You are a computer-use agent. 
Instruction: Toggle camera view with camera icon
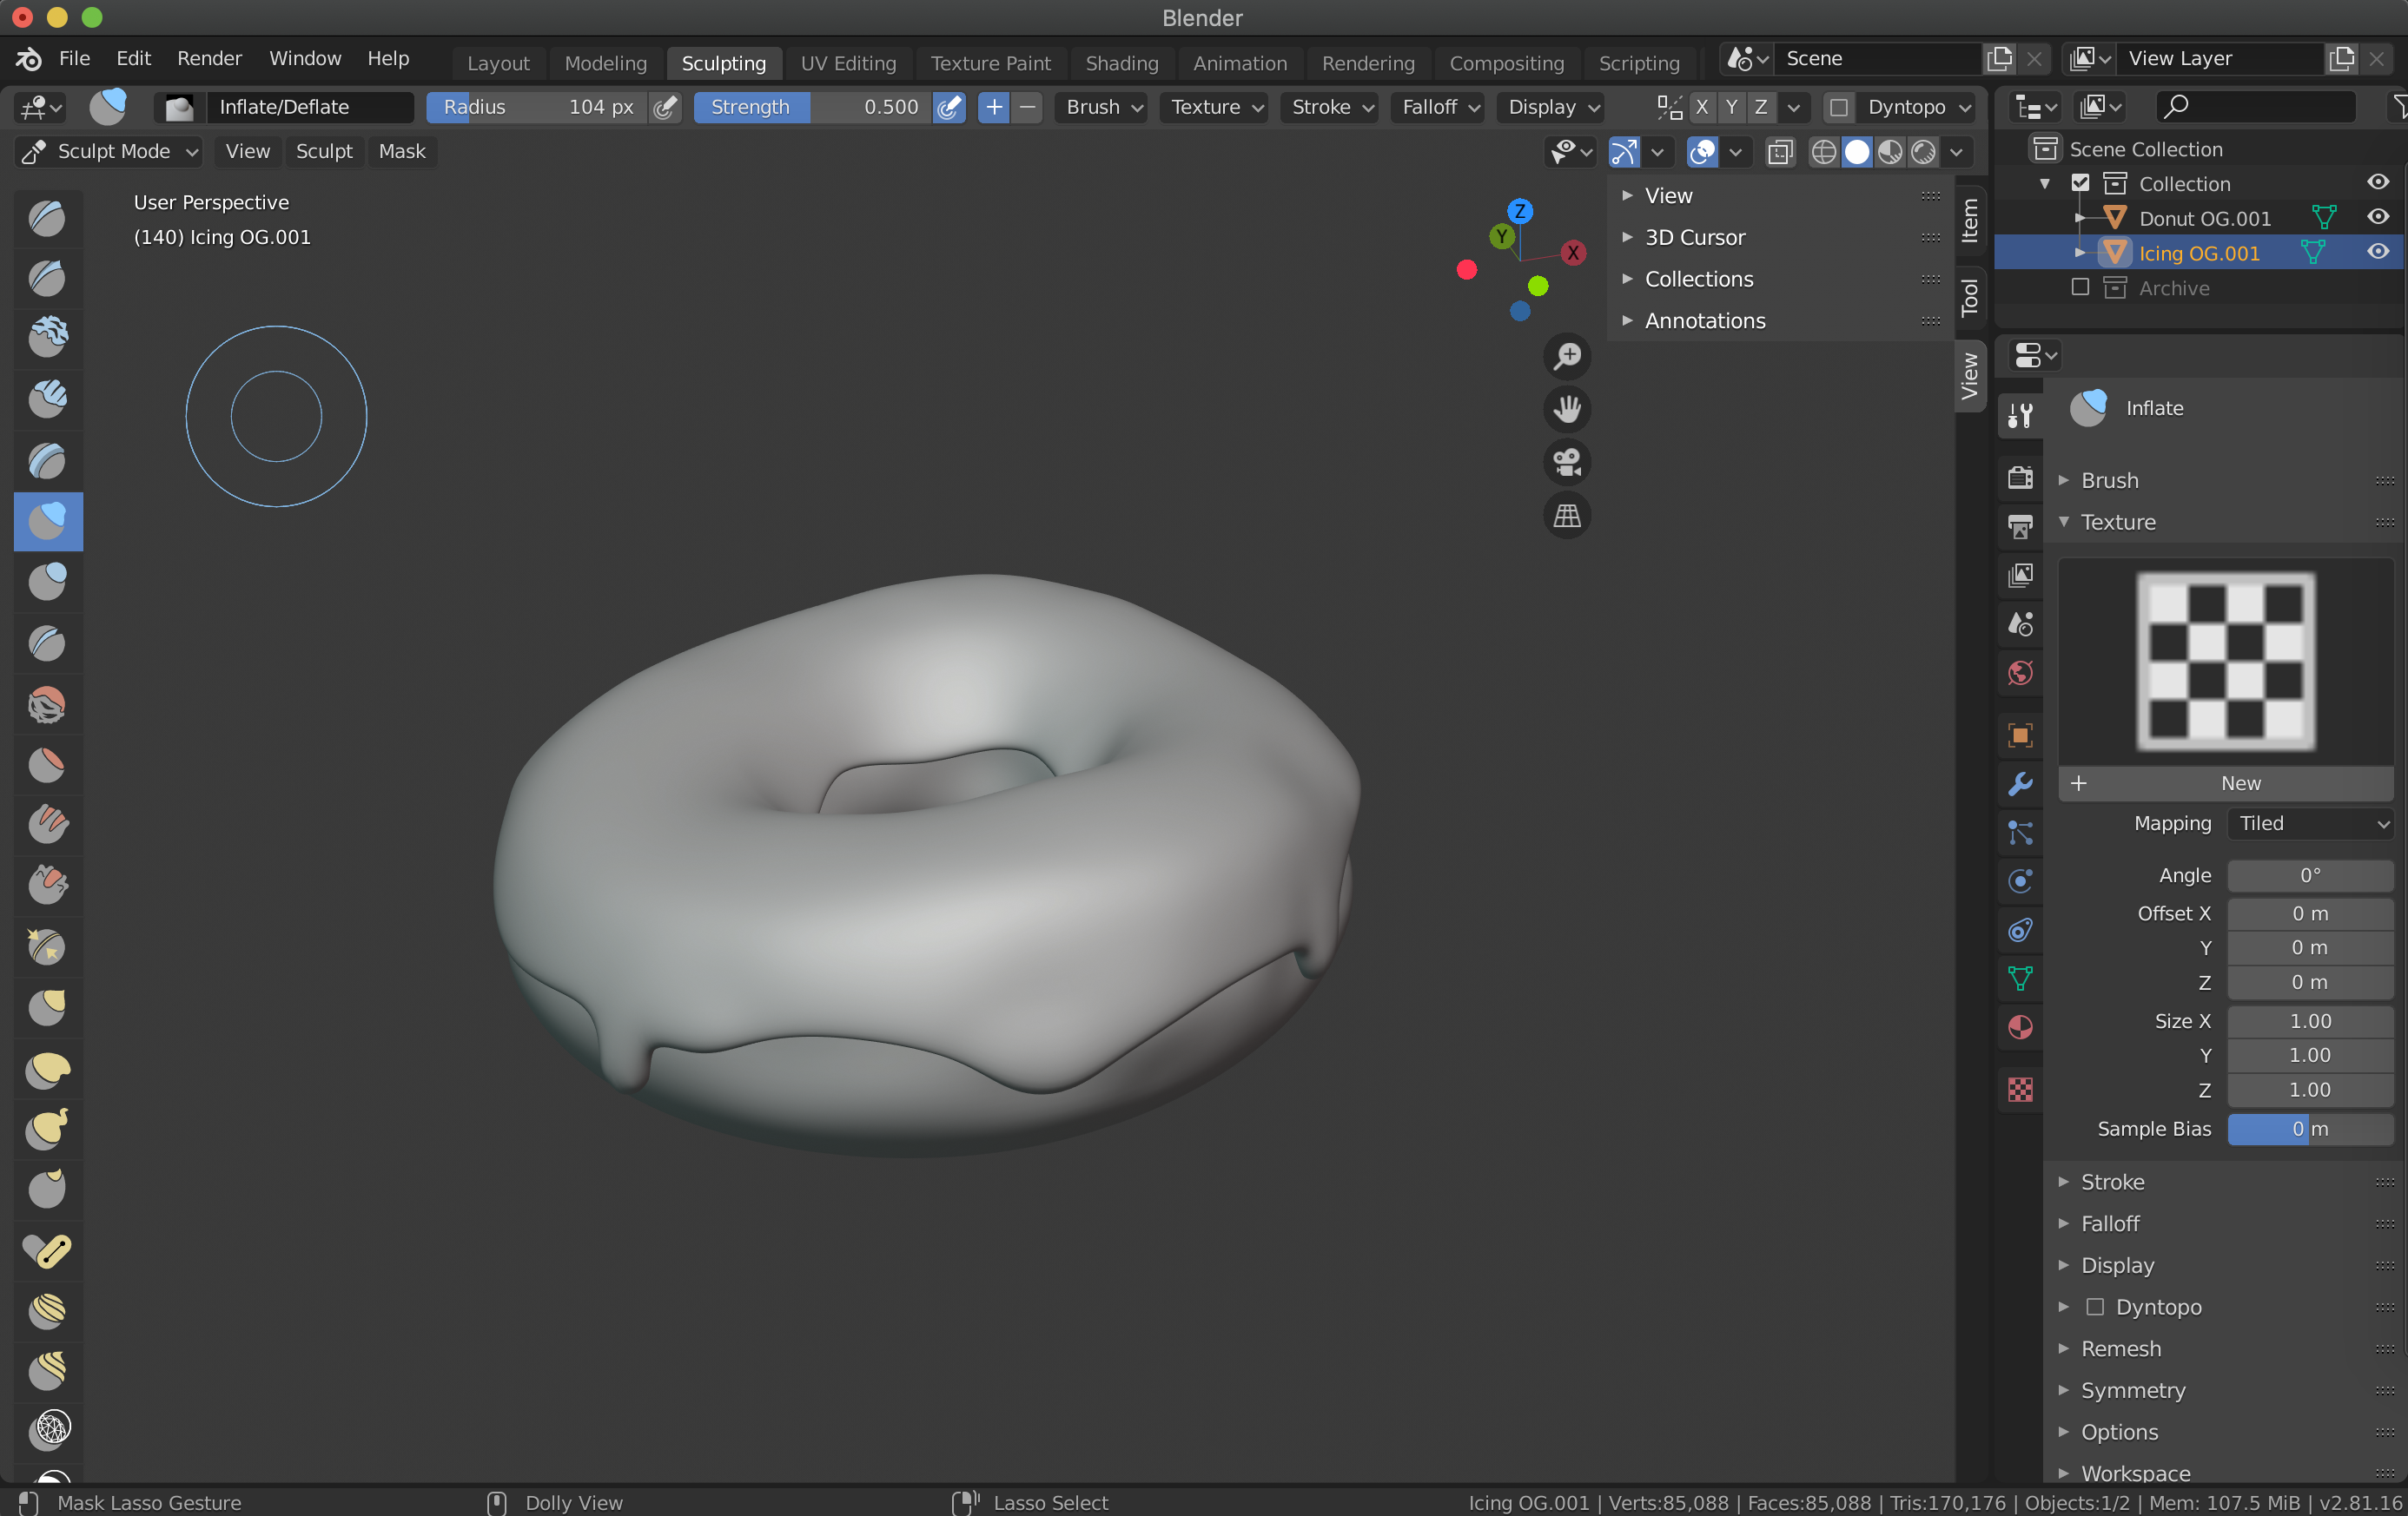tap(1566, 462)
